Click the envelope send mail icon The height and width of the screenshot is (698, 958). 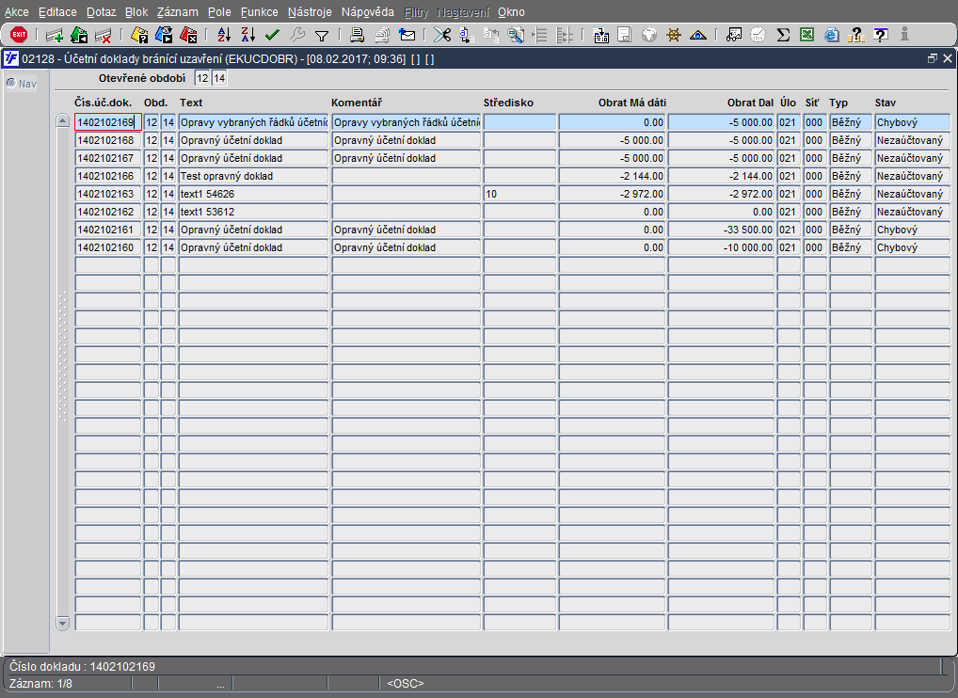(407, 36)
